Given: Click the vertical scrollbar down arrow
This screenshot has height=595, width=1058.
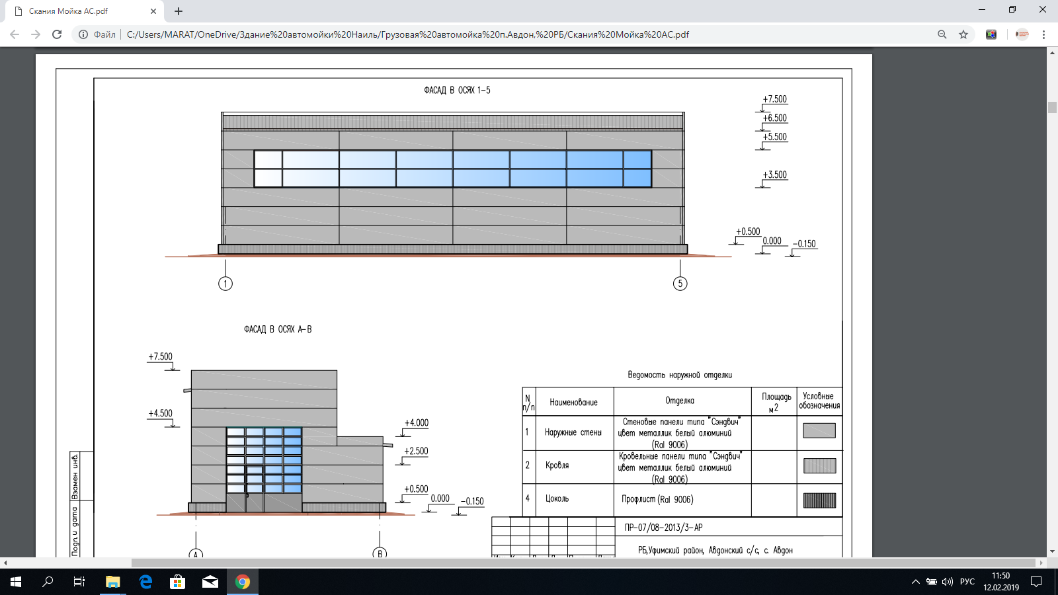Looking at the screenshot, I should (x=1052, y=551).
